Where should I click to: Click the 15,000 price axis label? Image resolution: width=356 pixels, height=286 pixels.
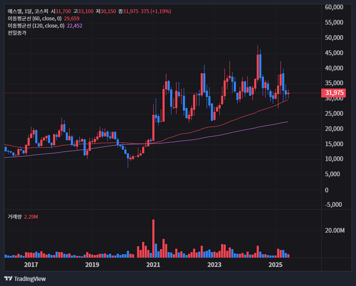334,144
